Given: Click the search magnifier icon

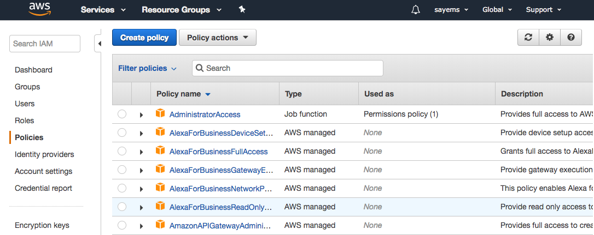Looking at the screenshot, I should [x=200, y=68].
